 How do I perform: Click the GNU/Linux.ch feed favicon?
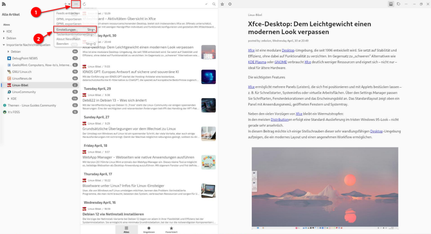tap(9, 72)
